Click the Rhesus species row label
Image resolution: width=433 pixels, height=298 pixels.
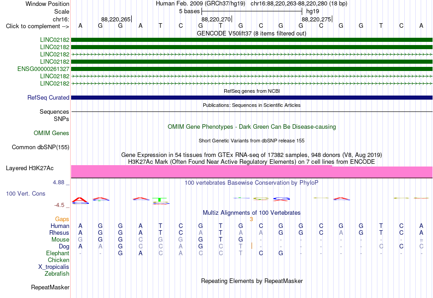point(59,232)
